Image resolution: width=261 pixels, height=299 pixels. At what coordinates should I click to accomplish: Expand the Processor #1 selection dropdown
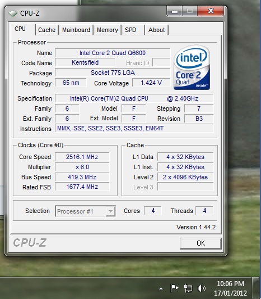[x=110, y=211]
